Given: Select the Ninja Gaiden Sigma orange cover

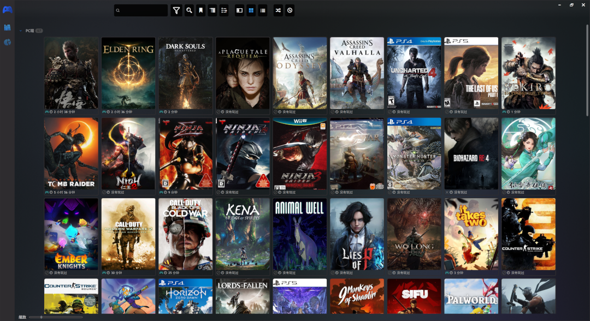Looking at the screenshot, I should [x=186, y=153].
